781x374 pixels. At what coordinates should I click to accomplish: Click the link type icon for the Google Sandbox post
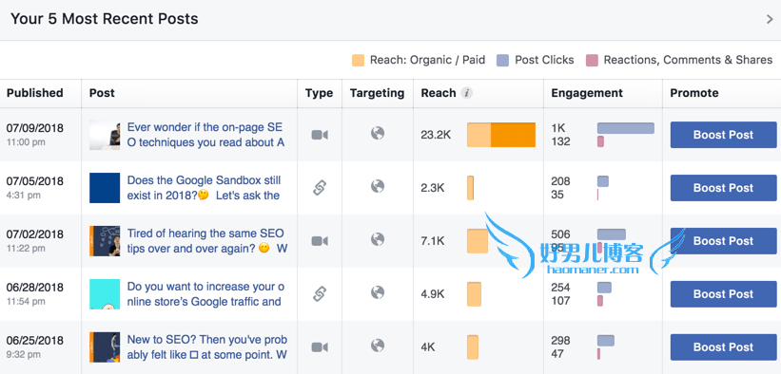320,188
